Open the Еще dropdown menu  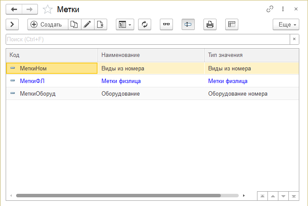[286, 24]
